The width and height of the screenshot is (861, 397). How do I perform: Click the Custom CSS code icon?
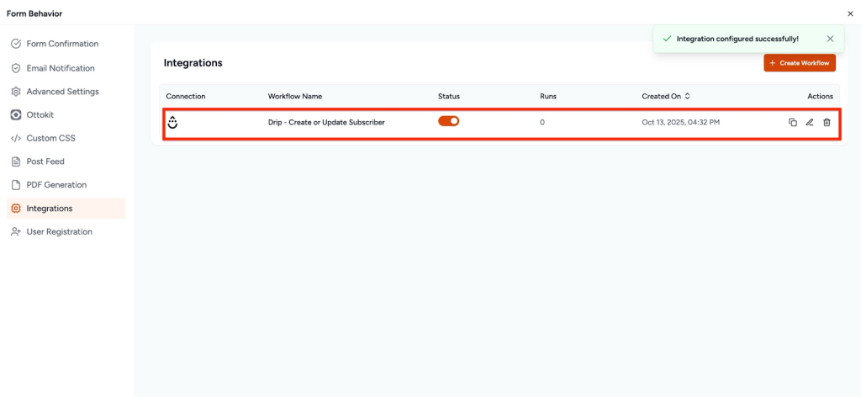tap(16, 138)
